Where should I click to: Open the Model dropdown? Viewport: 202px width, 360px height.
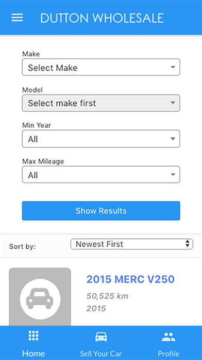(x=101, y=103)
